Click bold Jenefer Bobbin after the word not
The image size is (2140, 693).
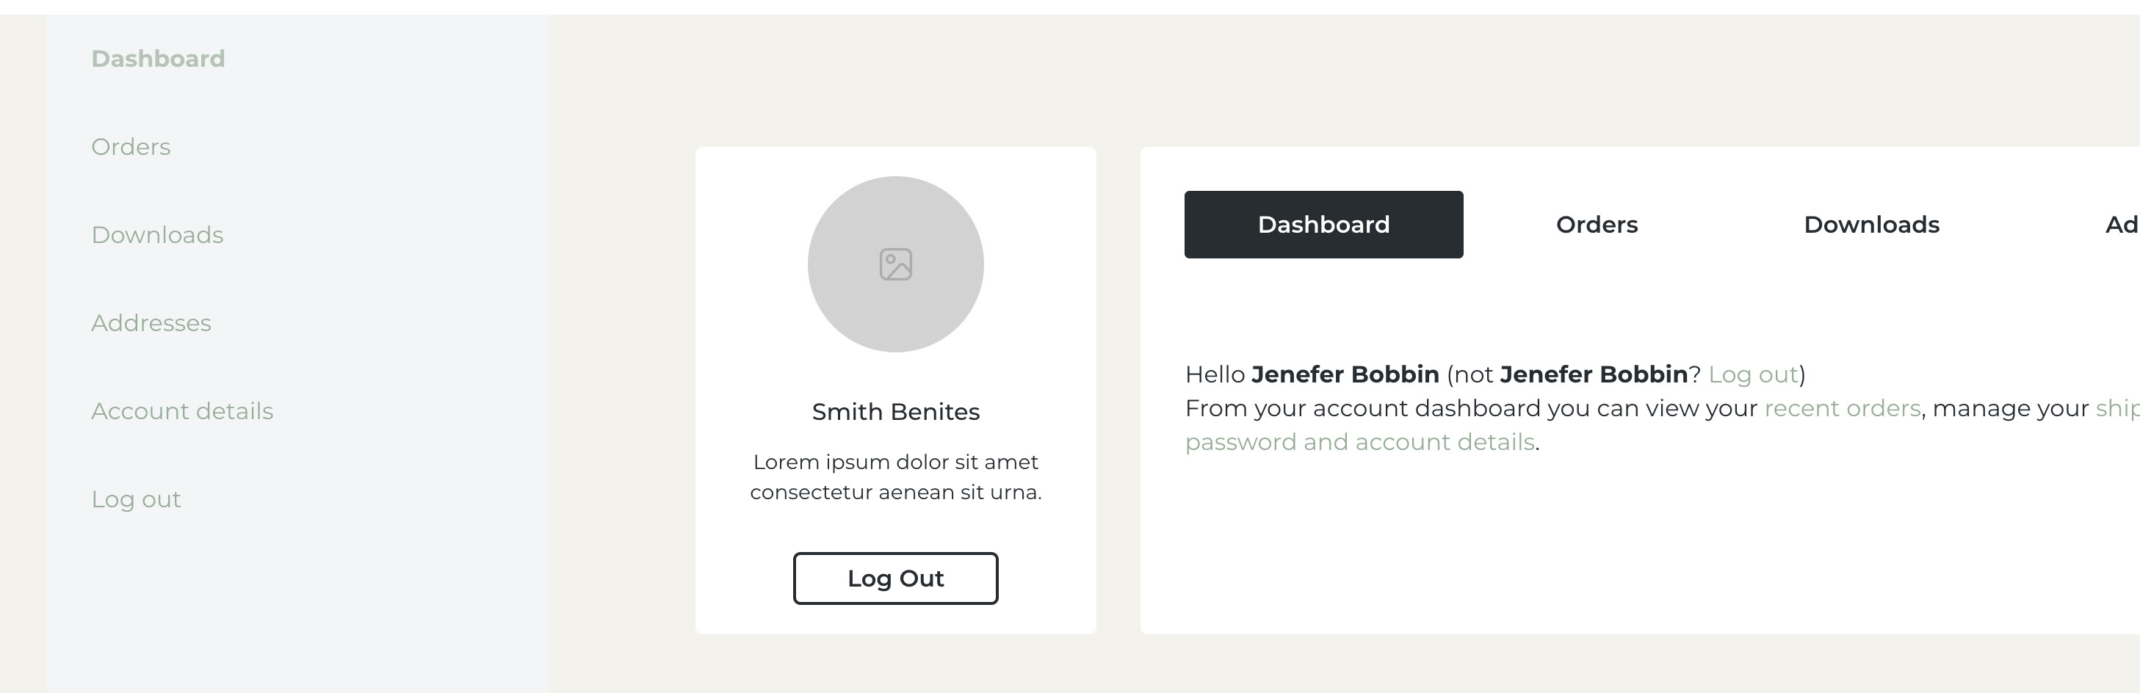click(x=1594, y=374)
